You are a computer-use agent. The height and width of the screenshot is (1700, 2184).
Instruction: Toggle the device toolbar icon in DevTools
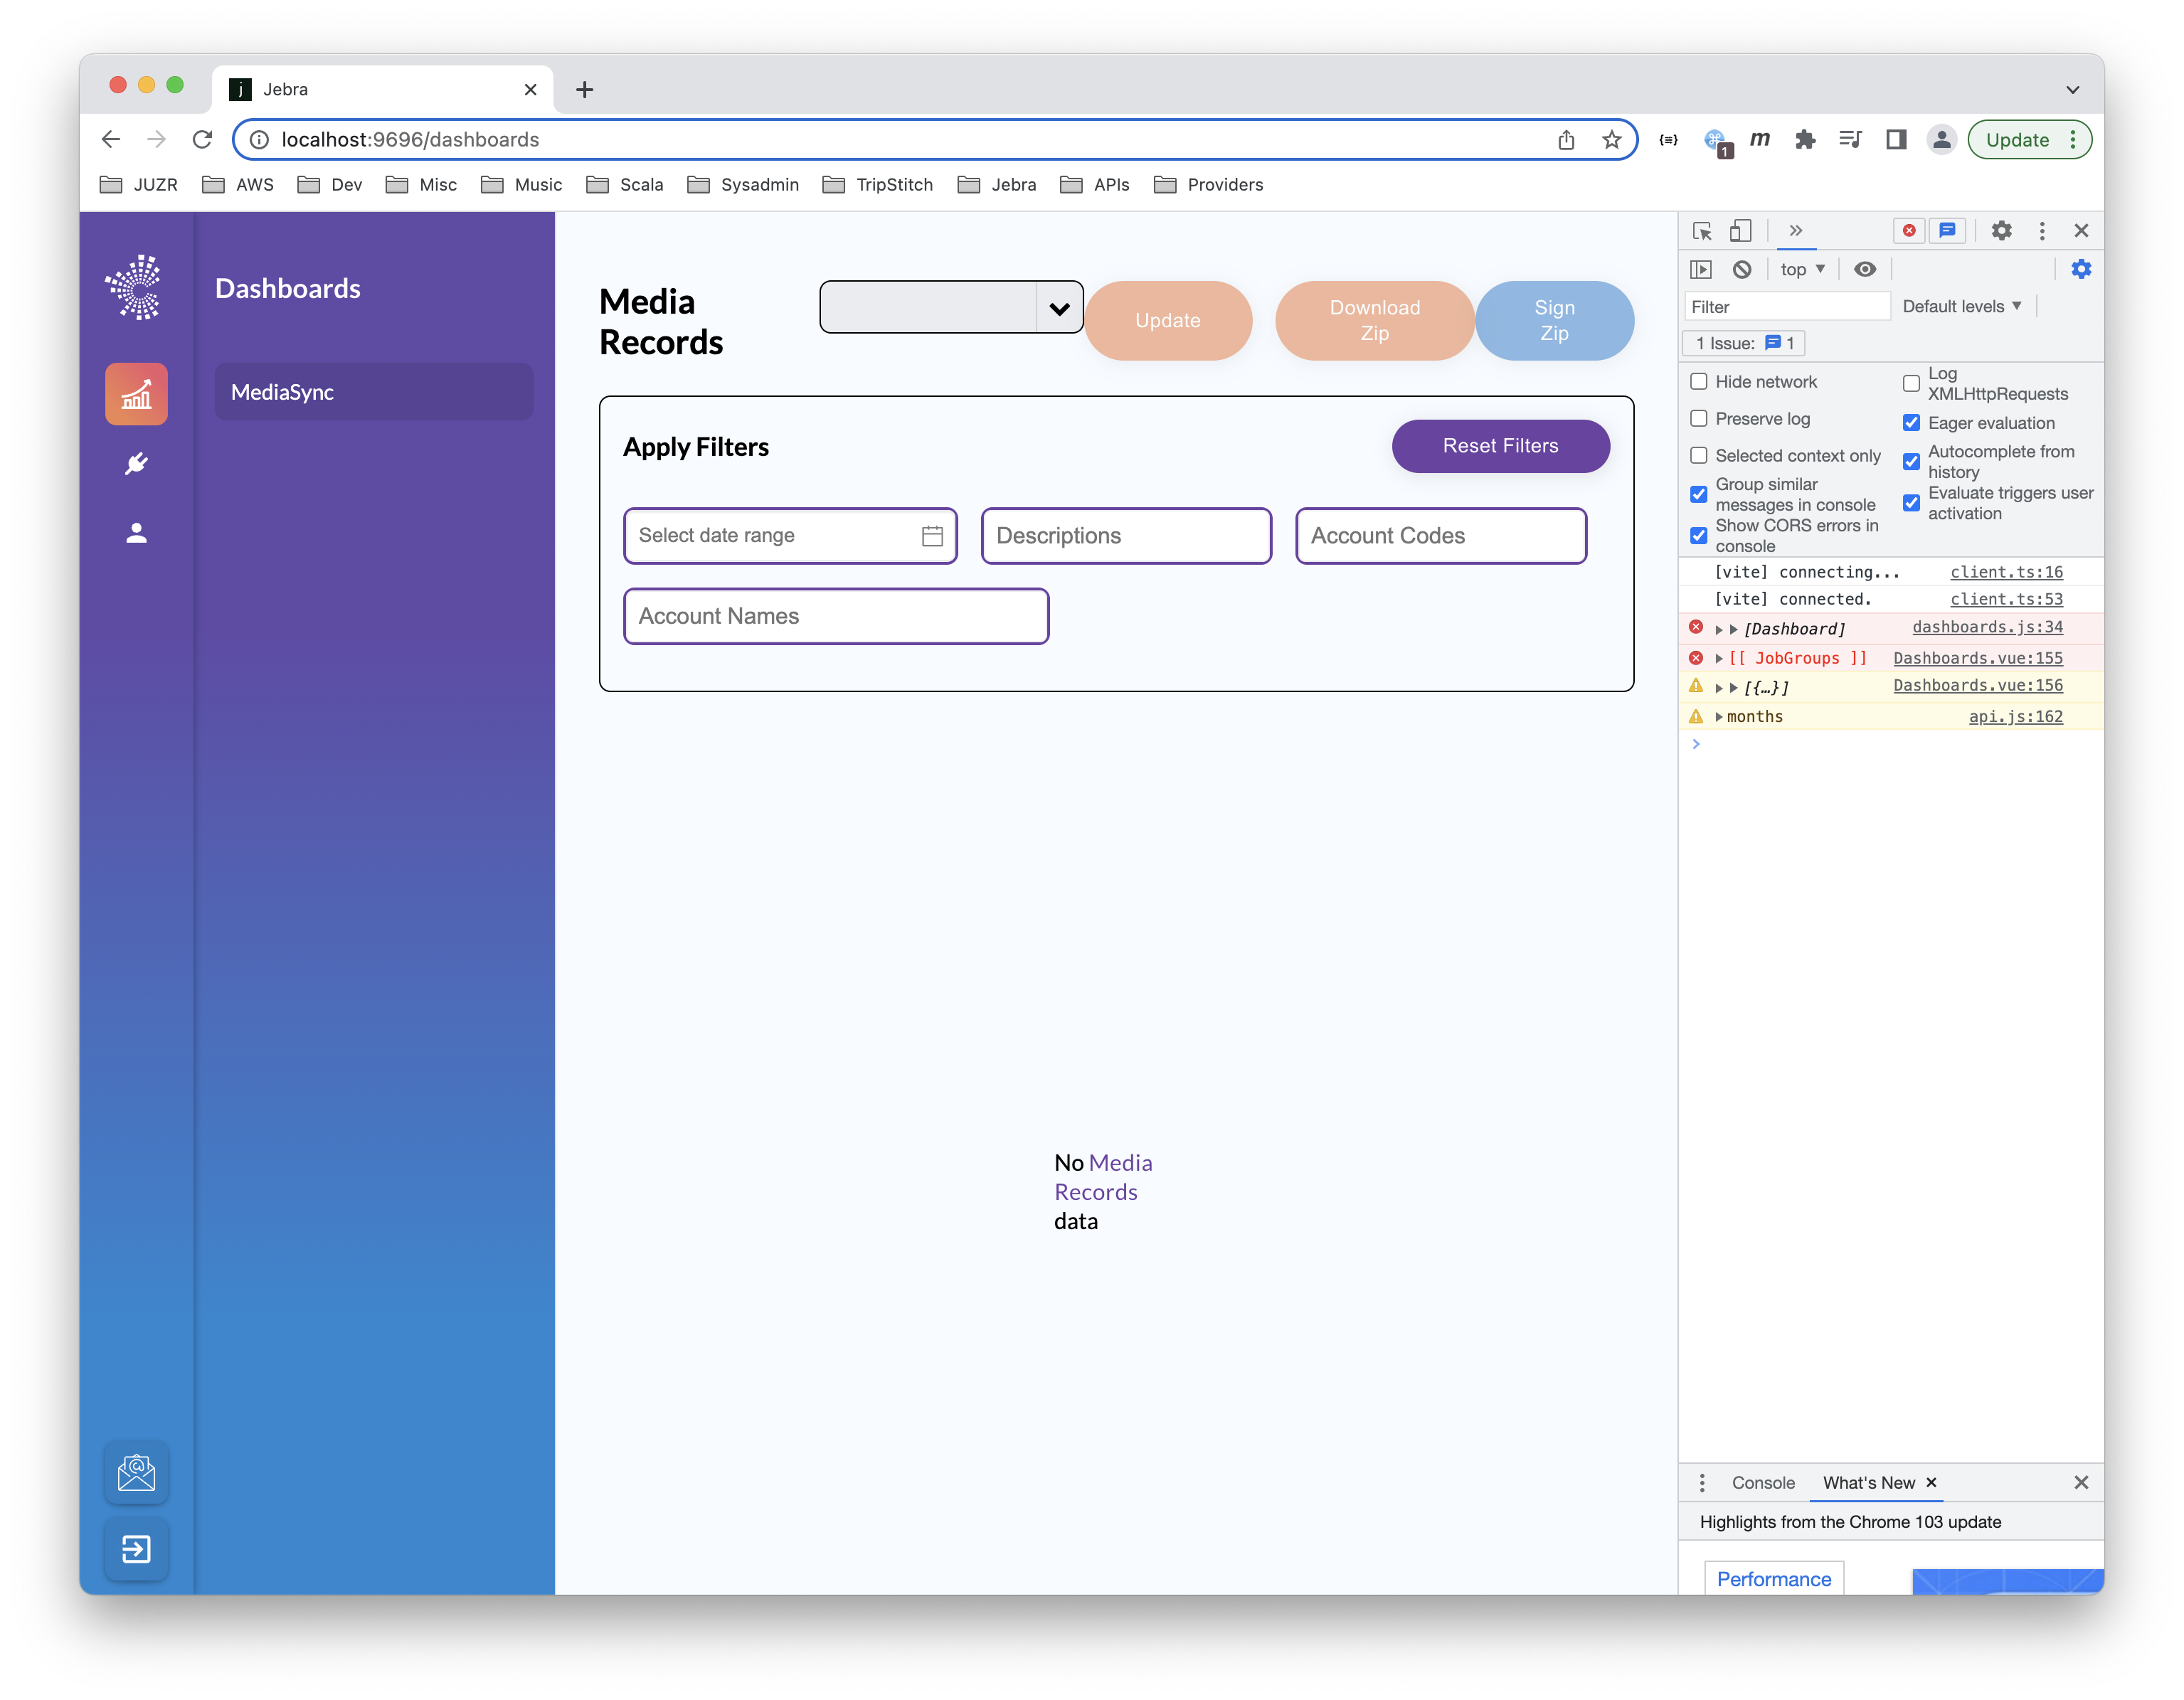coord(1741,231)
